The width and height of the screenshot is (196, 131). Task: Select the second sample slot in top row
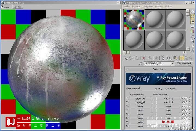tap(155, 20)
